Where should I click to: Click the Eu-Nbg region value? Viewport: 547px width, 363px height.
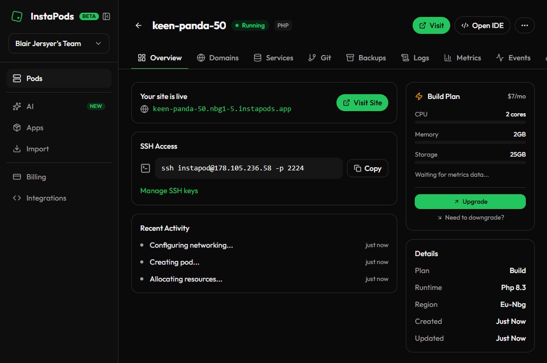tap(513, 304)
